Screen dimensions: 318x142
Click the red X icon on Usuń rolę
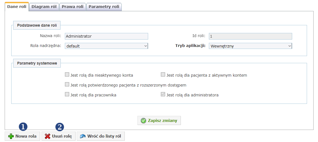[48, 136]
